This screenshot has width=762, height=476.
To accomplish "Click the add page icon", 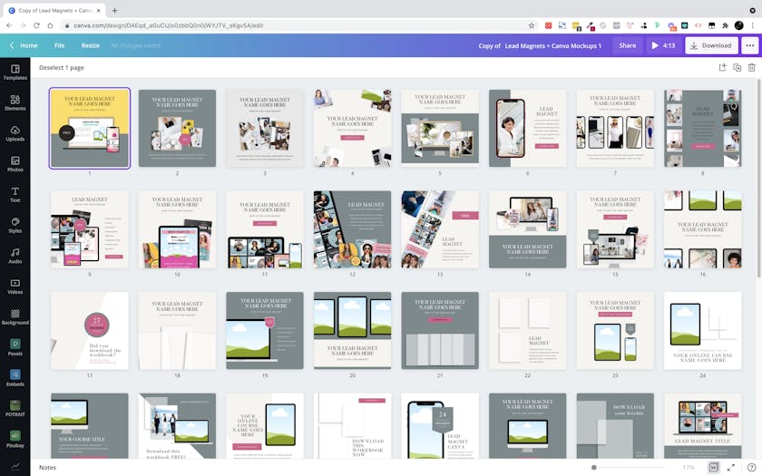I will pyautogui.click(x=722, y=67).
